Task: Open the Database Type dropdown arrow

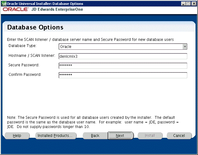Action: tap(185, 47)
